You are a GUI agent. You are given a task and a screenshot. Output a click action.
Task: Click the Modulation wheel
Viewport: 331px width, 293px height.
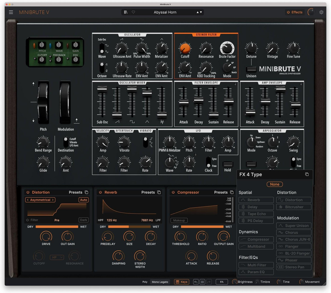65,103
